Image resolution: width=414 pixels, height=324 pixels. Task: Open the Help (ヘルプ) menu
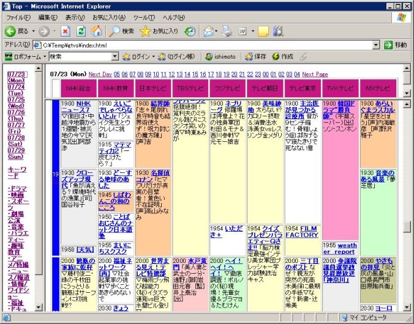[174, 18]
